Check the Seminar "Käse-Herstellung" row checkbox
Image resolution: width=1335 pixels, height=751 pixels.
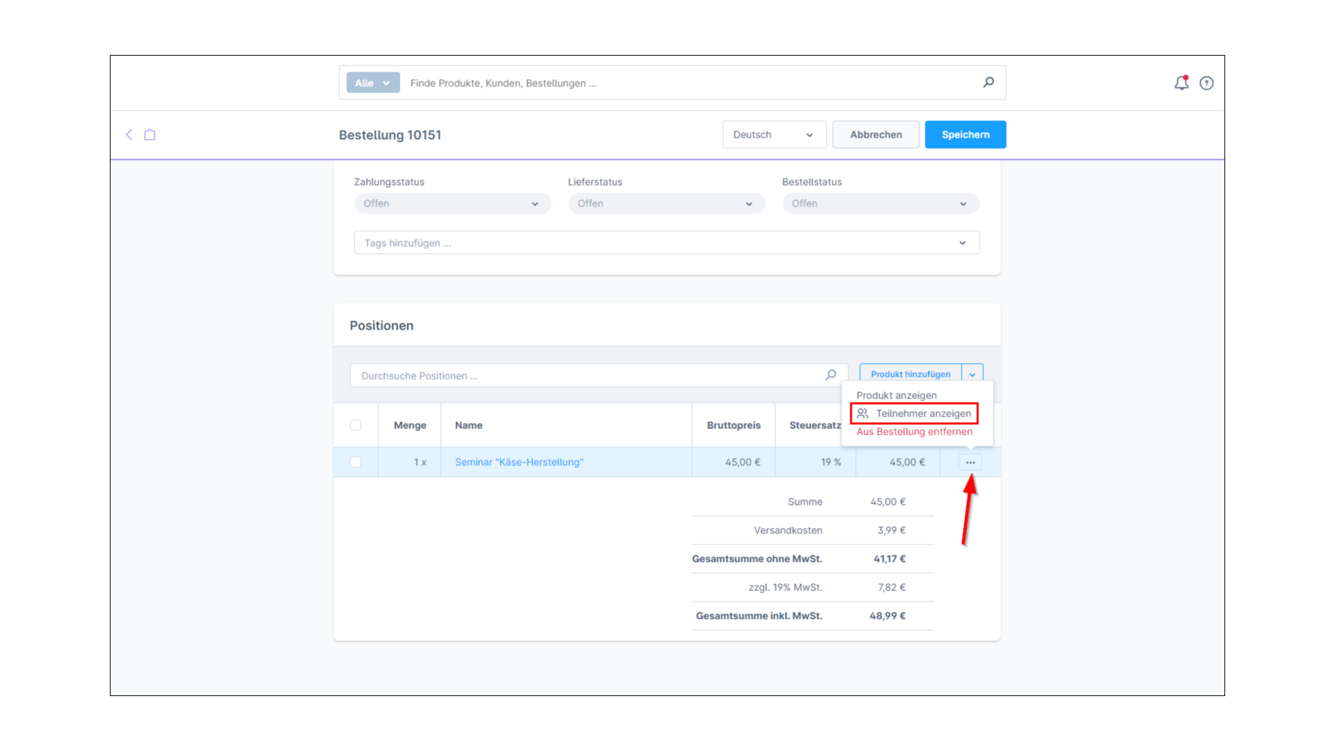coord(355,462)
